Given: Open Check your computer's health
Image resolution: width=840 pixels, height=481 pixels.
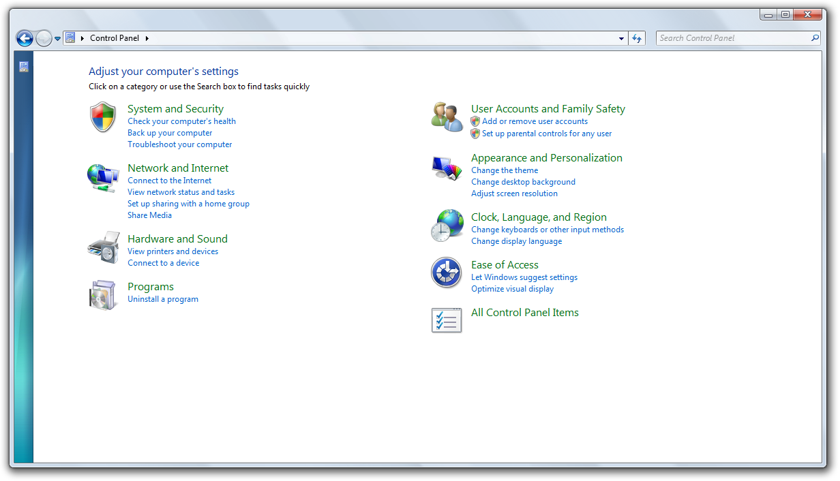Looking at the screenshot, I should click(x=181, y=121).
